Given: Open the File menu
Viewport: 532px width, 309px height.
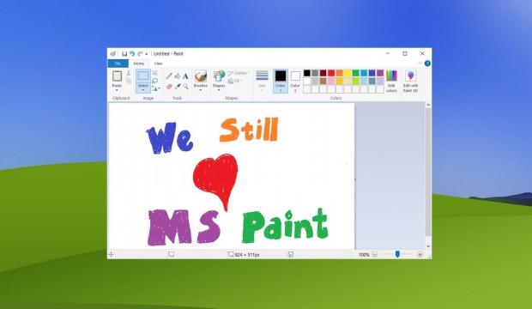Looking at the screenshot, I should (118, 64).
